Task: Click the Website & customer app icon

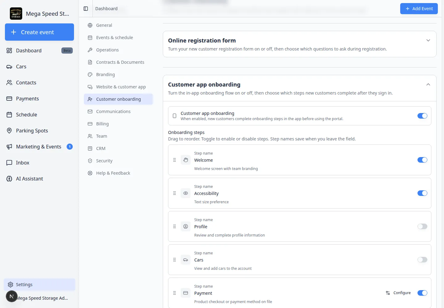Action: coord(90,87)
